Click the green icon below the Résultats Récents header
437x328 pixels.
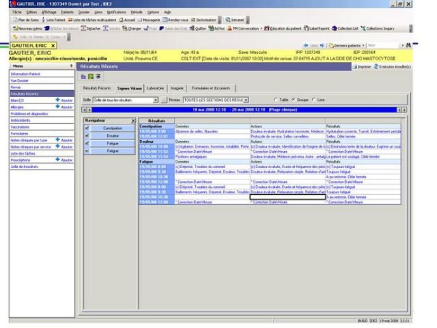pos(91,76)
